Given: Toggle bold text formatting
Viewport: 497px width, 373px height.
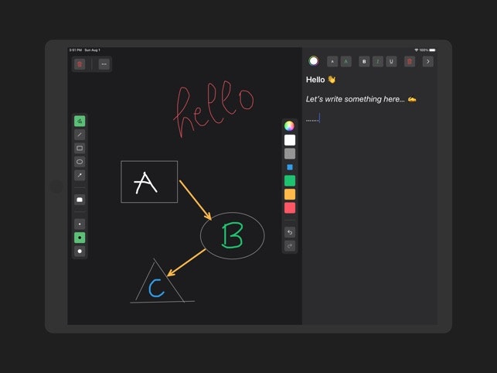Looking at the screenshot, I should (364, 62).
